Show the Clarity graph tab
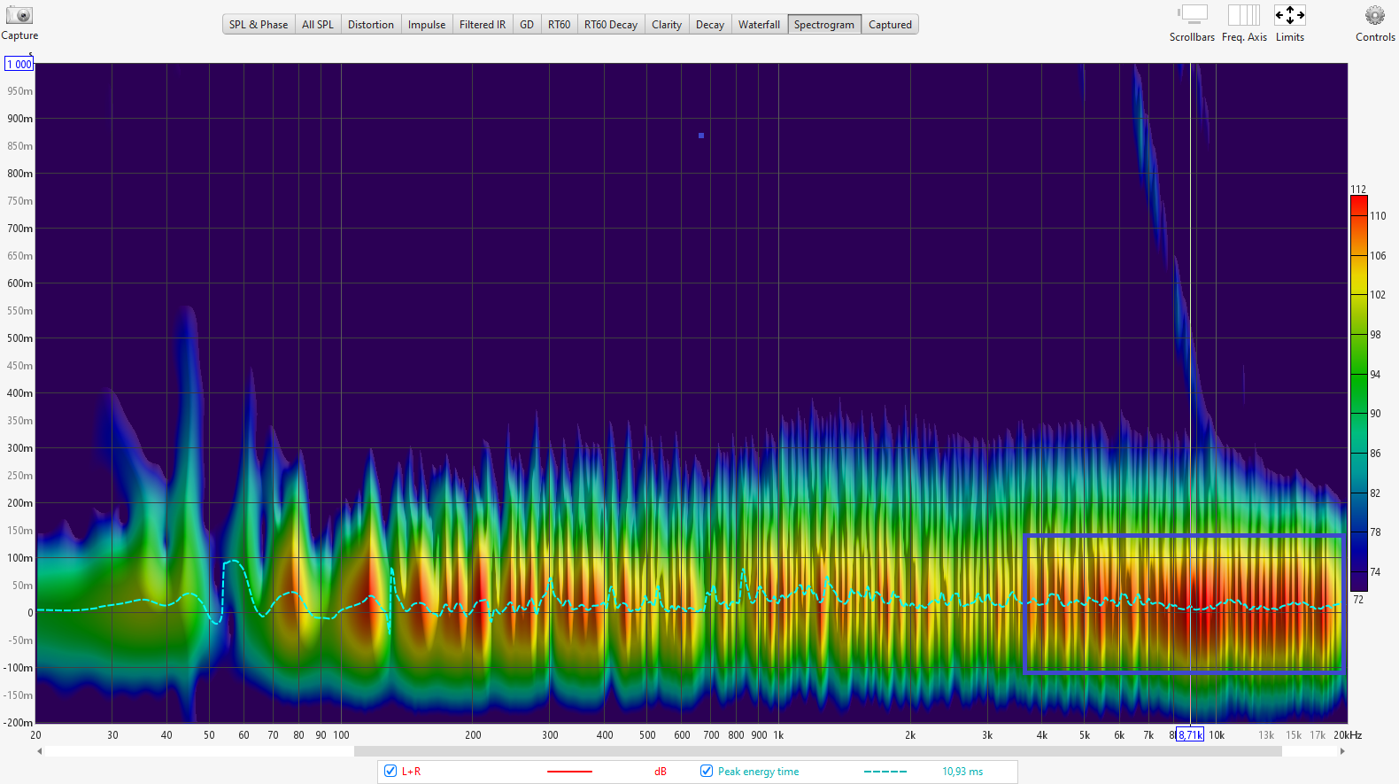The width and height of the screenshot is (1399, 784). 666,25
